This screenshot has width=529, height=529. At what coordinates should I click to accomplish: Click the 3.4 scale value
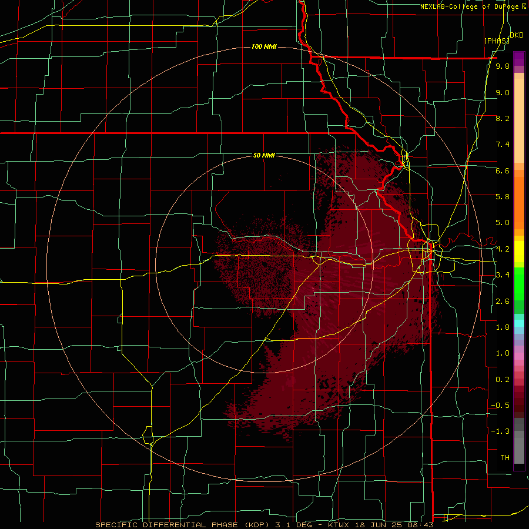[x=503, y=275]
